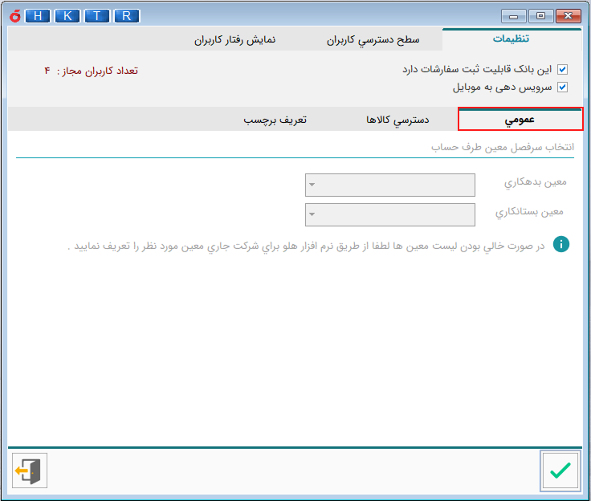This screenshot has width=591, height=501.
Task: Minimize the settings window
Action: coord(514,15)
